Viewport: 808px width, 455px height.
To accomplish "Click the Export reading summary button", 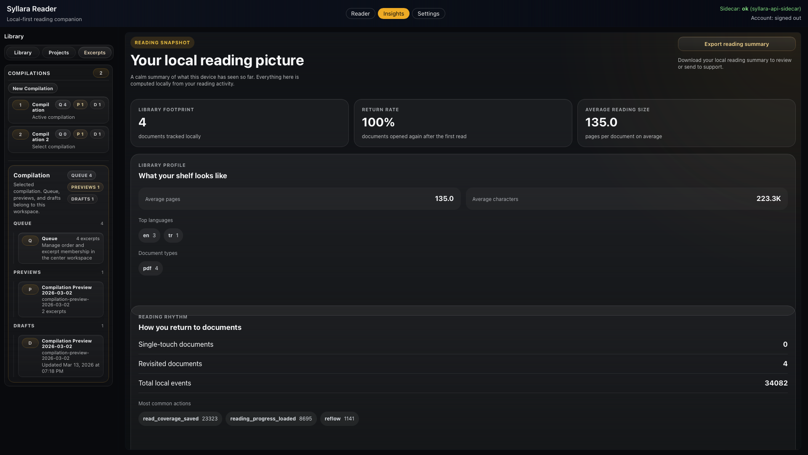I will click(736, 44).
